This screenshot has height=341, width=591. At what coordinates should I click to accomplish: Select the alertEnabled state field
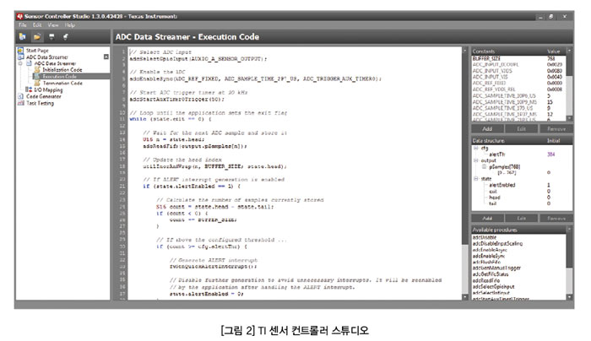click(502, 185)
